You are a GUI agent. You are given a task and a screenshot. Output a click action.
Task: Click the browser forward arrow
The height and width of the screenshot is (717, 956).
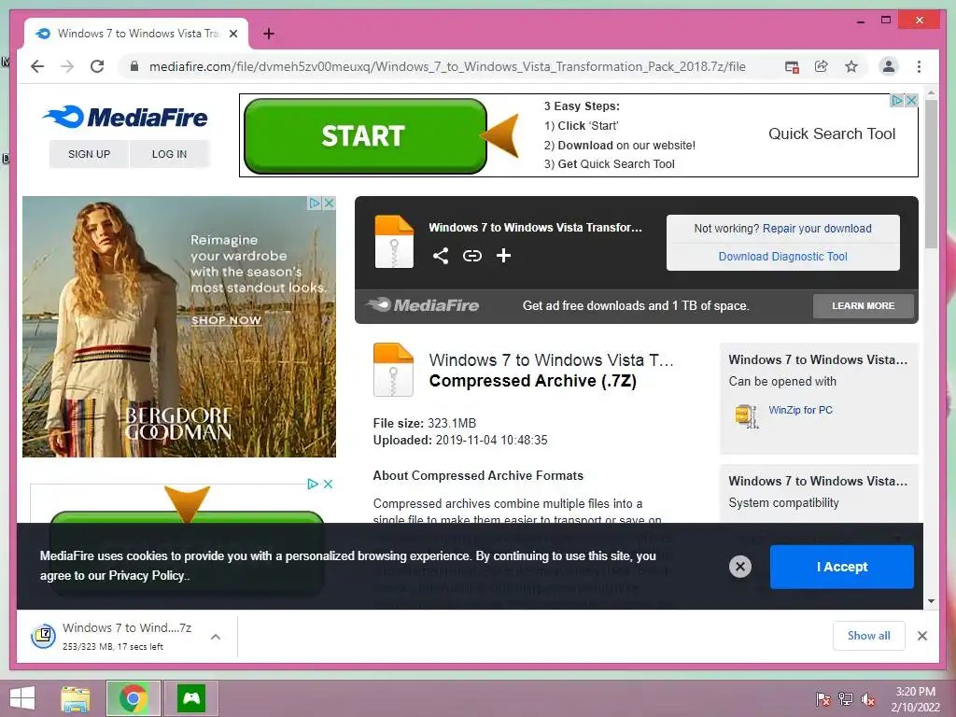coord(67,66)
